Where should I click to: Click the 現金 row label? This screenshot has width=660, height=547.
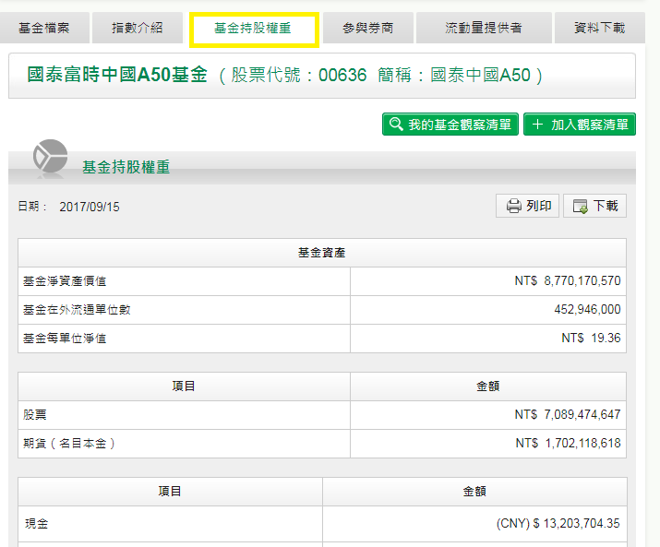[x=37, y=524]
